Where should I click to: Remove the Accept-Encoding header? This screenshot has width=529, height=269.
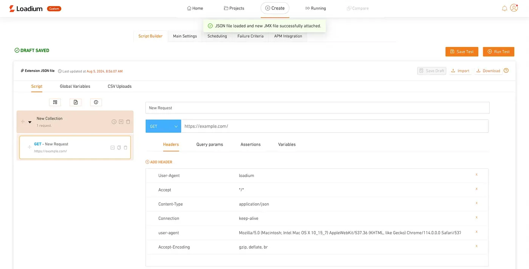pyautogui.click(x=476, y=246)
